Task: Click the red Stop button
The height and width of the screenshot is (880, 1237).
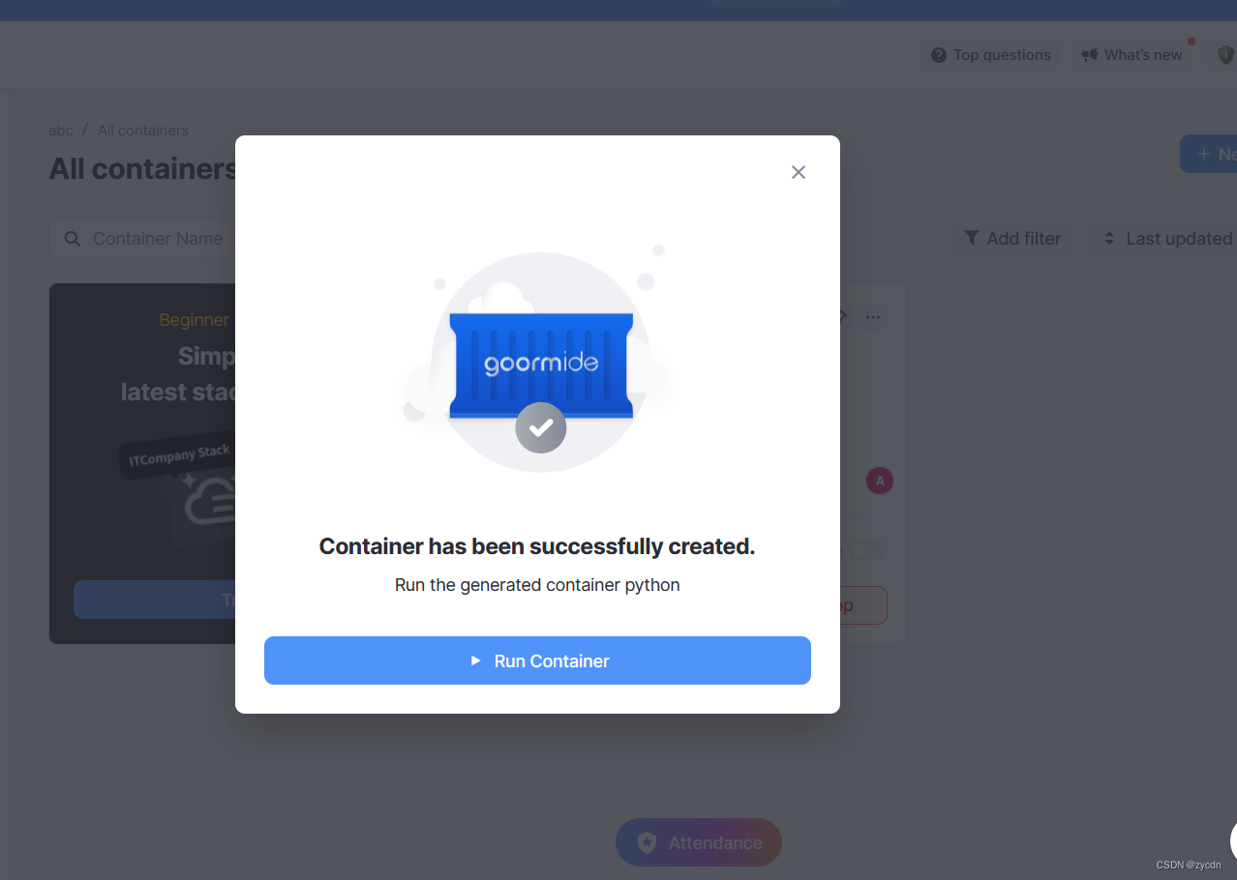Action: pos(862,605)
